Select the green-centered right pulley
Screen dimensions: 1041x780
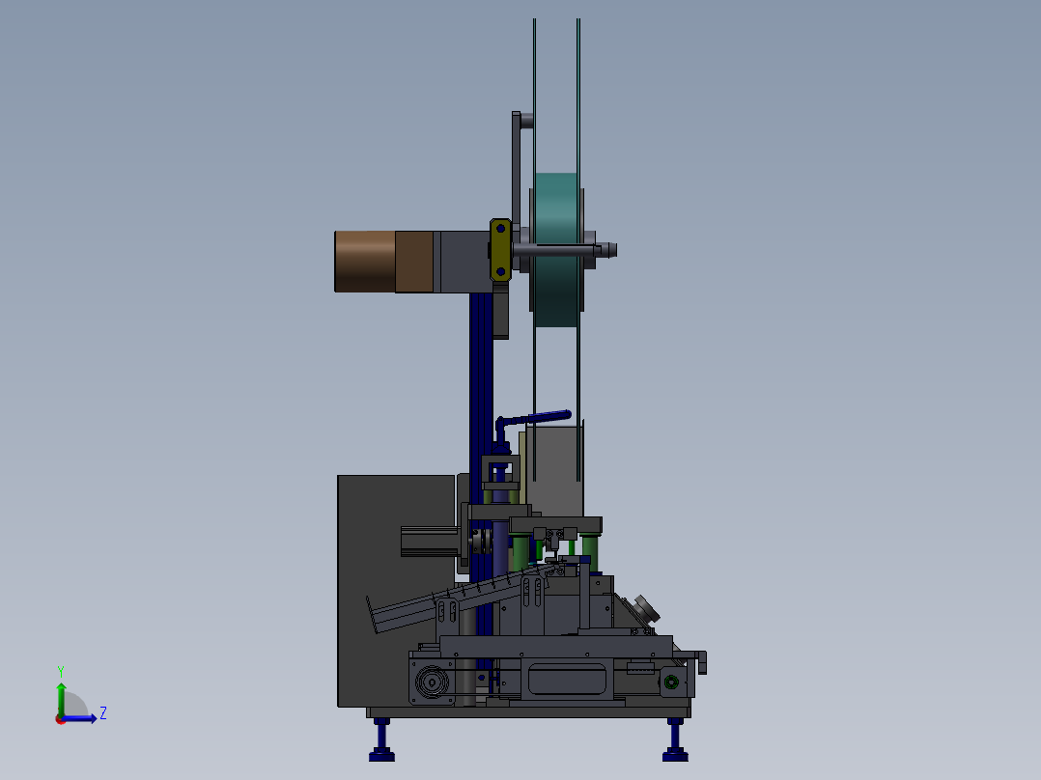(671, 682)
